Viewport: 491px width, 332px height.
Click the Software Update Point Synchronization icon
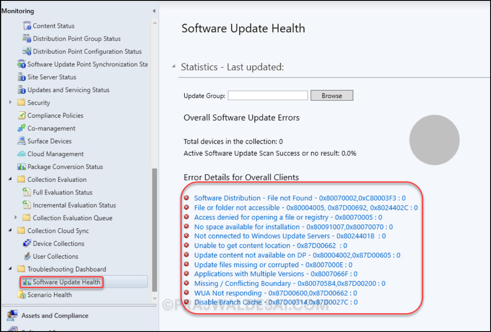[21, 64]
